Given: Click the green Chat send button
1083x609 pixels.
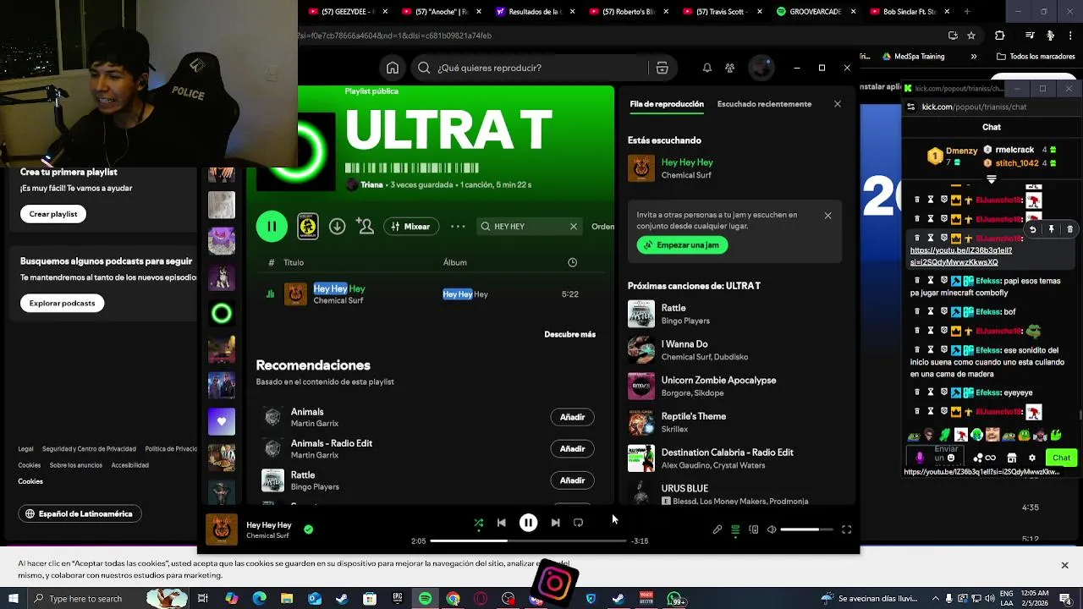Looking at the screenshot, I should [1061, 458].
